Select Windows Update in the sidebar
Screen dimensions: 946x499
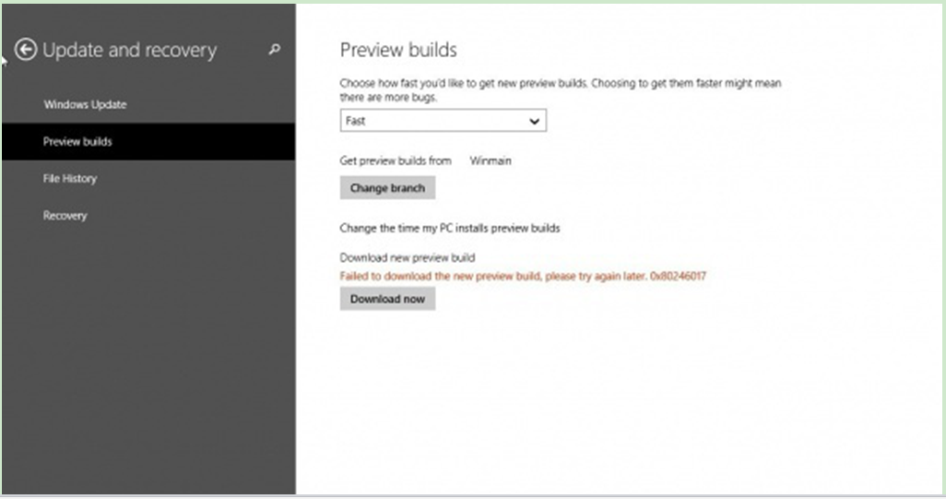(85, 104)
